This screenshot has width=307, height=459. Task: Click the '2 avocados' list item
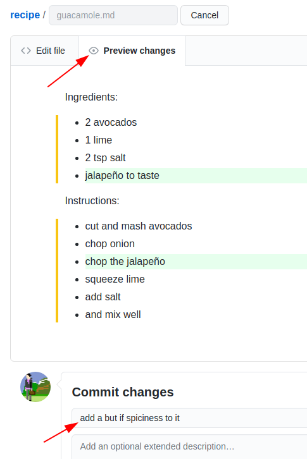pos(111,123)
